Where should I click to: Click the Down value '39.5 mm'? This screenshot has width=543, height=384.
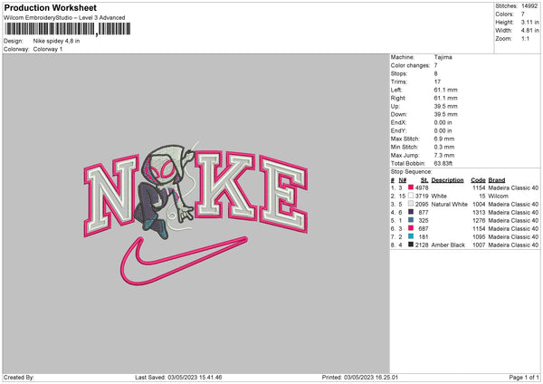tap(445, 114)
